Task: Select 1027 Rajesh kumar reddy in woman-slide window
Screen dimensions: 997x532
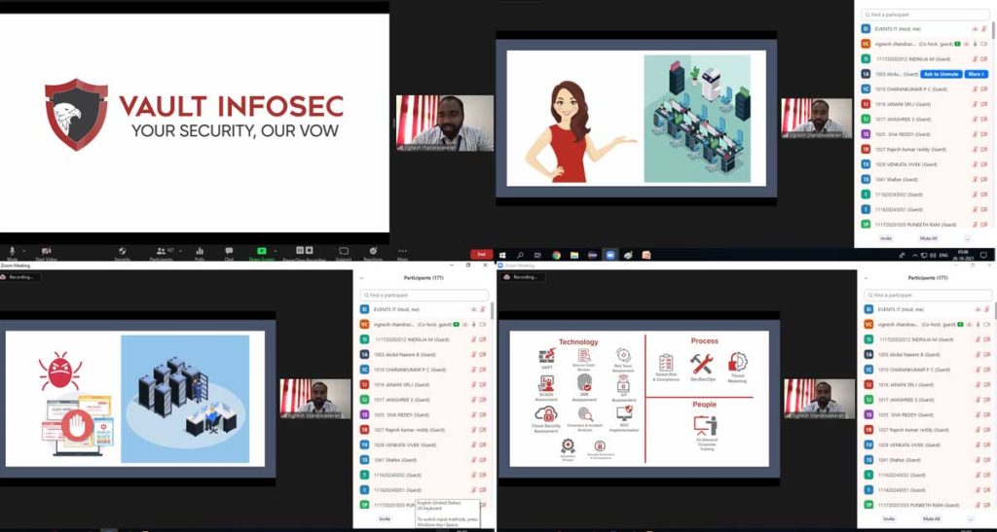Action: (925, 149)
